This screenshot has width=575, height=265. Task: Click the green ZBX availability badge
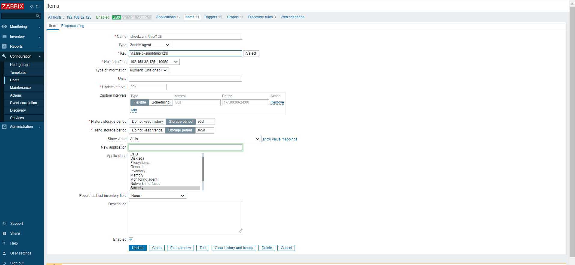point(117,17)
